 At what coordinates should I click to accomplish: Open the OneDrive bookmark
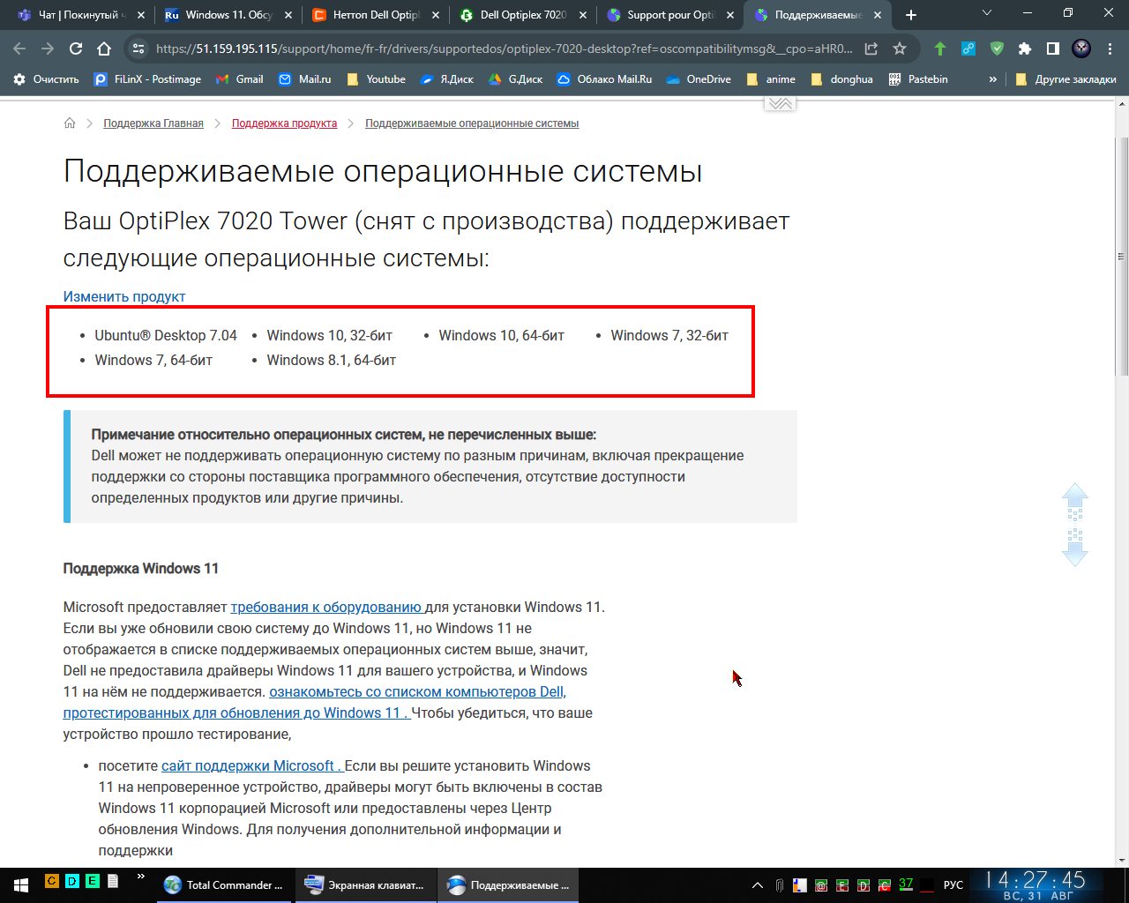click(x=699, y=79)
